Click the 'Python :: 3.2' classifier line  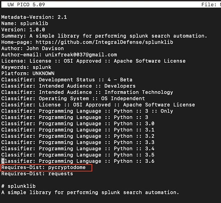coord(78,136)
